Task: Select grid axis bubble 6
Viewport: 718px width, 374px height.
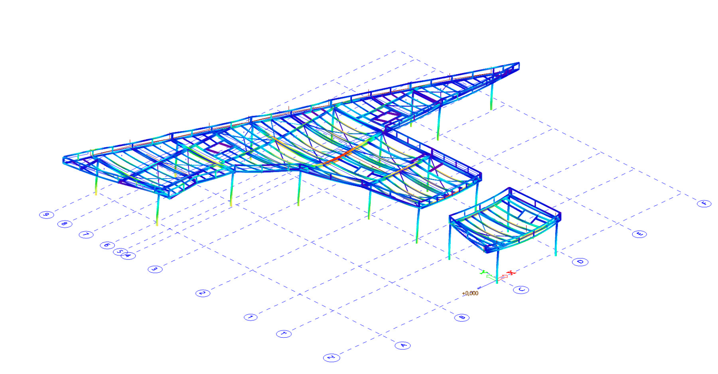Action: (x=107, y=245)
